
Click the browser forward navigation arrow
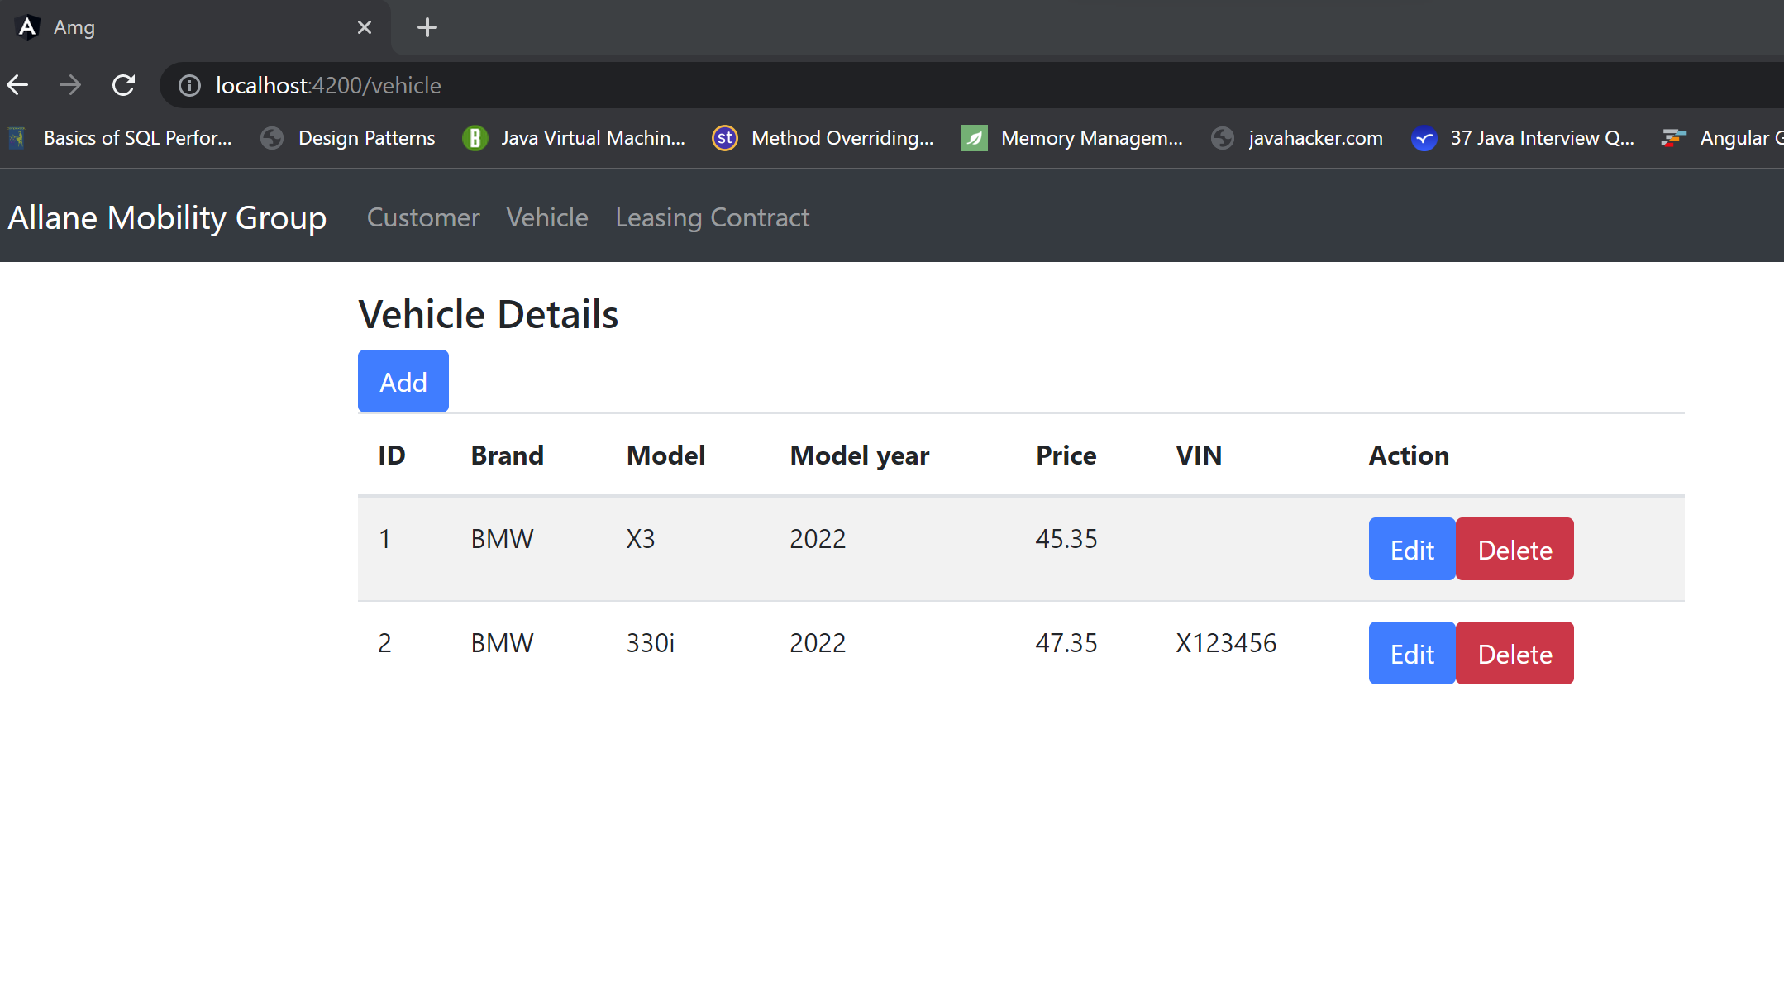click(x=70, y=84)
